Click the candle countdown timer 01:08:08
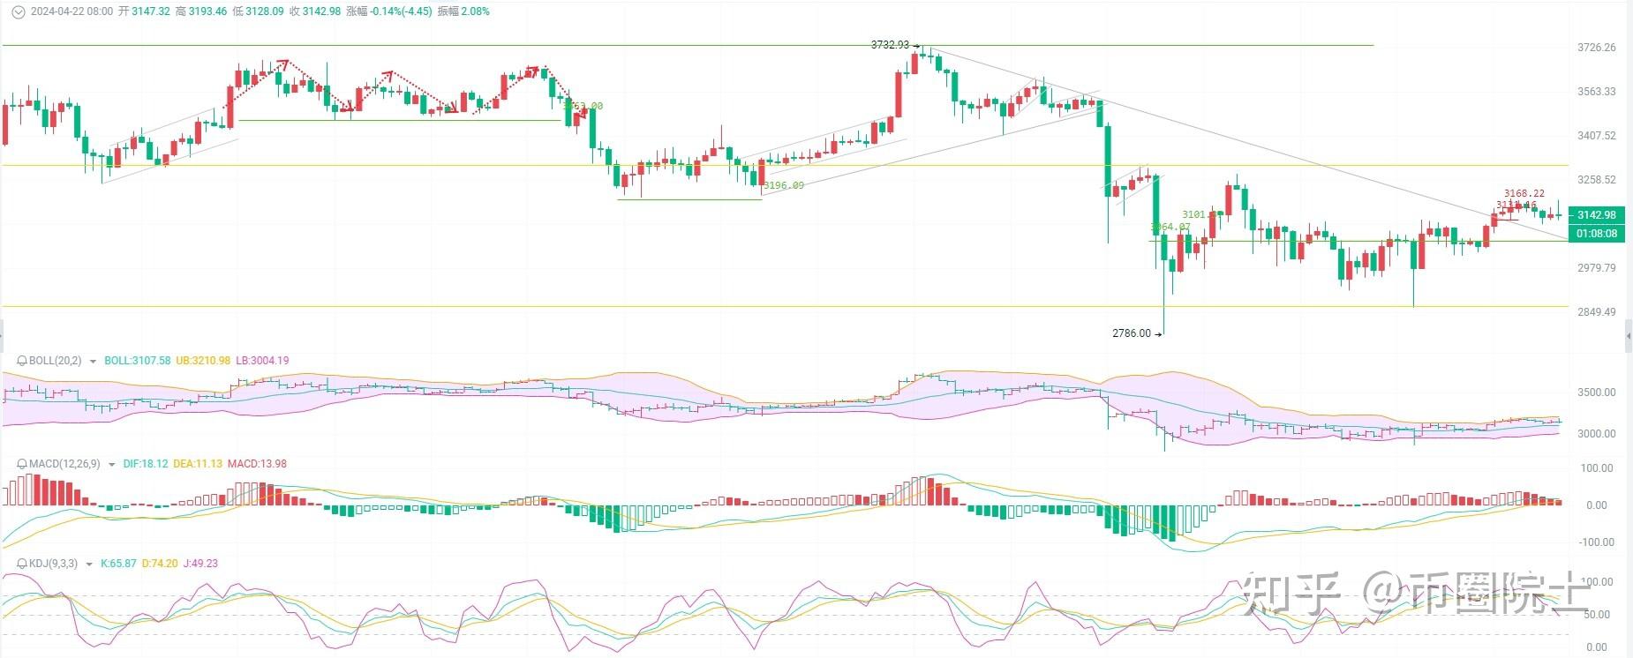 1596,234
